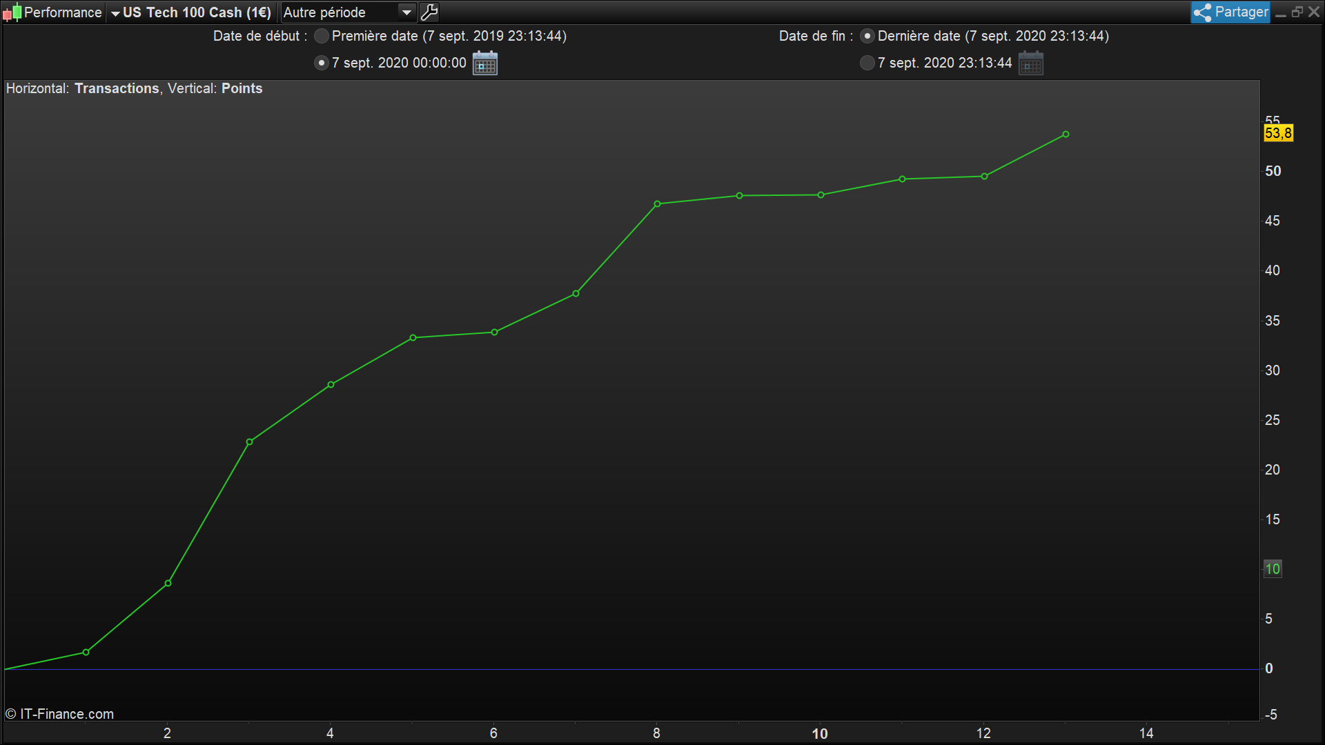Click the Performance candlestick icon
1325x745 pixels.
pyautogui.click(x=12, y=12)
